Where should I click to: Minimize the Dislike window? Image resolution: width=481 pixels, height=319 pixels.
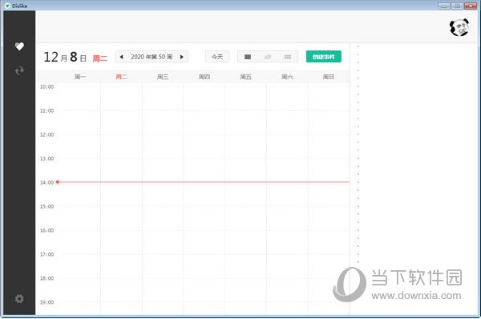[444, 6]
